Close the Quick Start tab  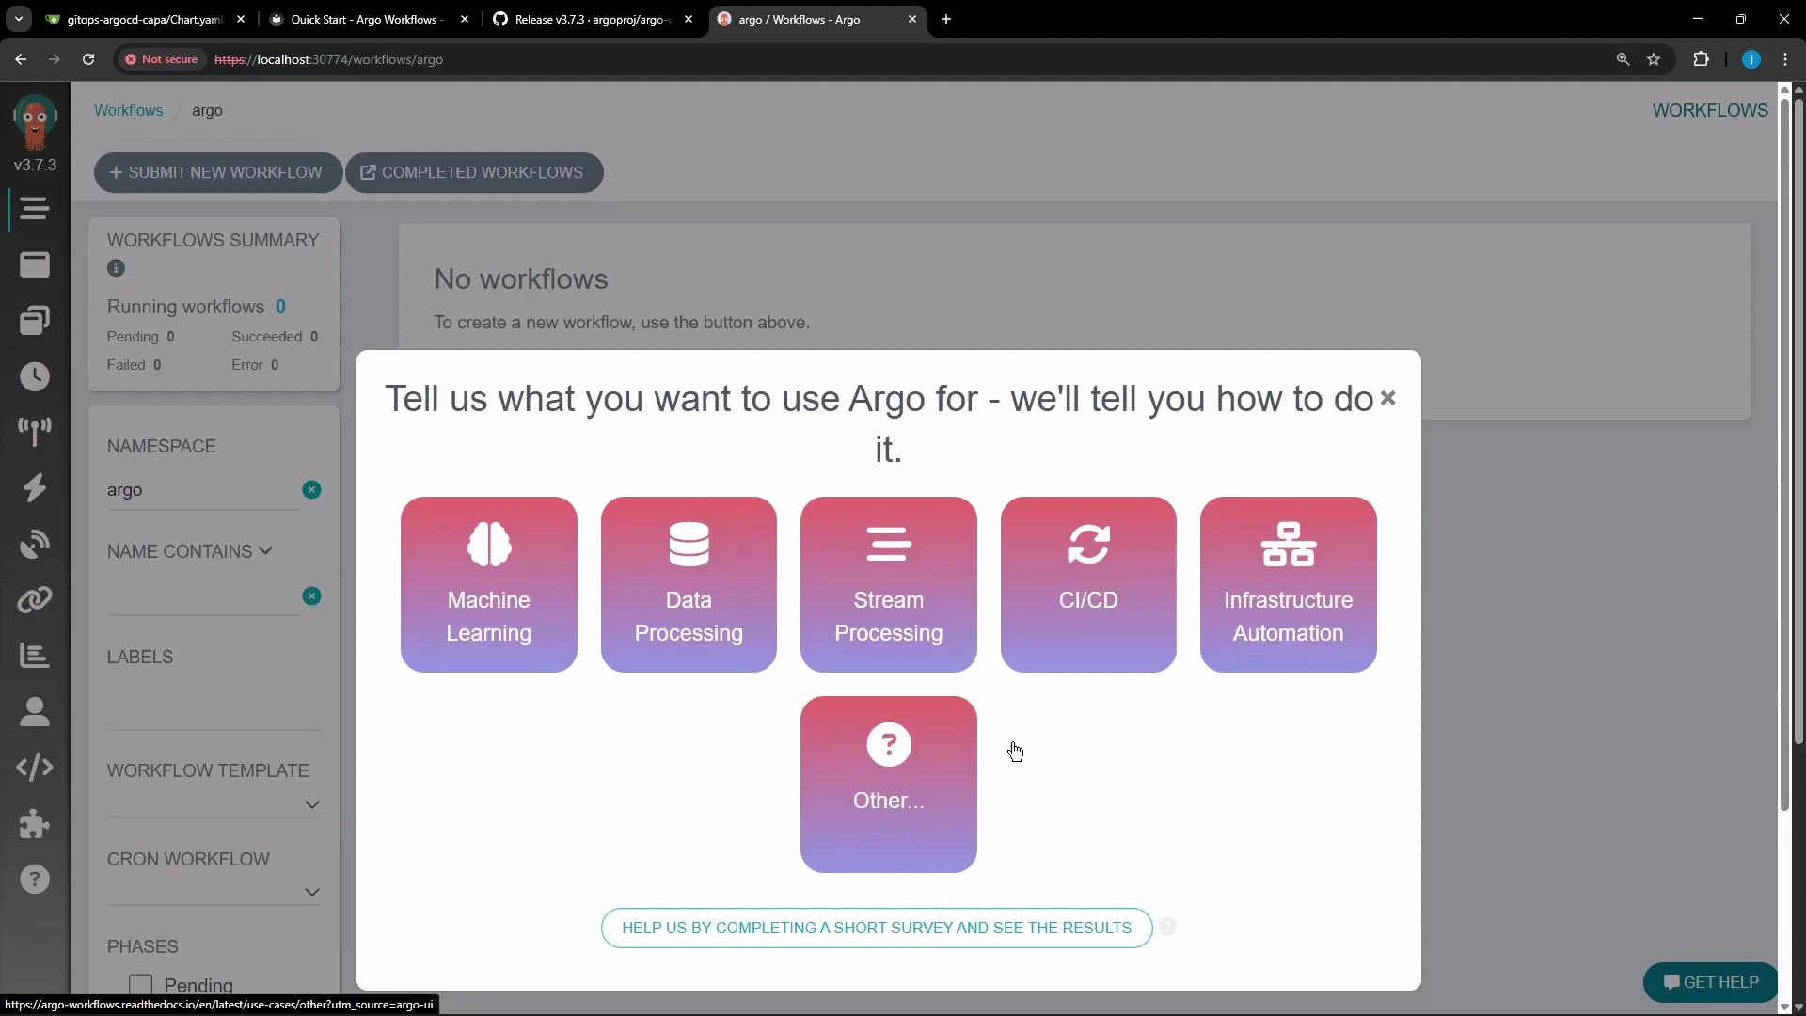click(465, 19)
